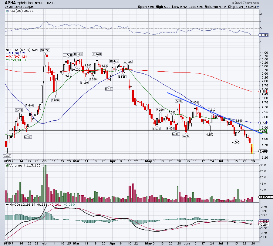The image size is (273, 246).
Task: Click the RSI current value tag 30.36
Action: point(263,35)
